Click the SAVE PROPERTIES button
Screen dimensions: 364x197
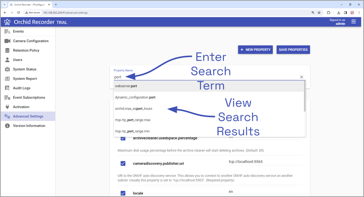click(x=293, y=50)
